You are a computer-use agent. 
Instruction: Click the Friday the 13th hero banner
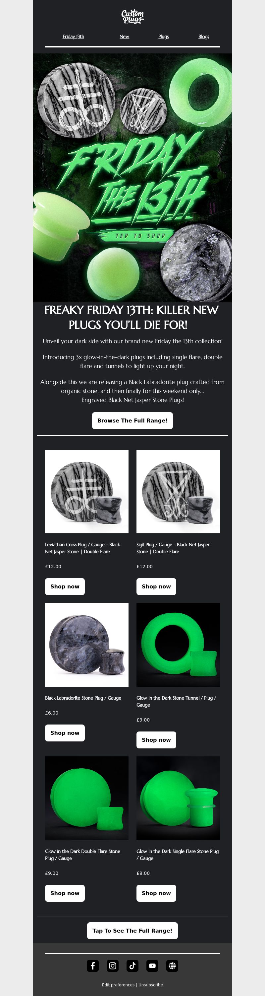point(132,178)
